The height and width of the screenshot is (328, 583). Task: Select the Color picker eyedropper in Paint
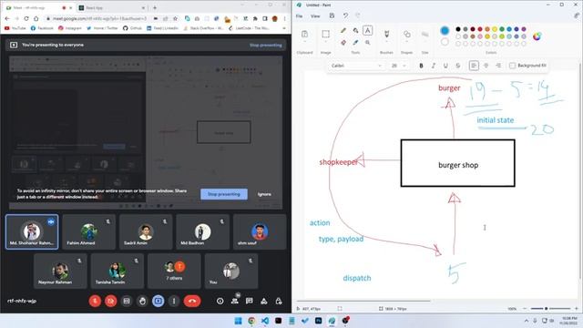pyautogui.click(x=355, y=43)
